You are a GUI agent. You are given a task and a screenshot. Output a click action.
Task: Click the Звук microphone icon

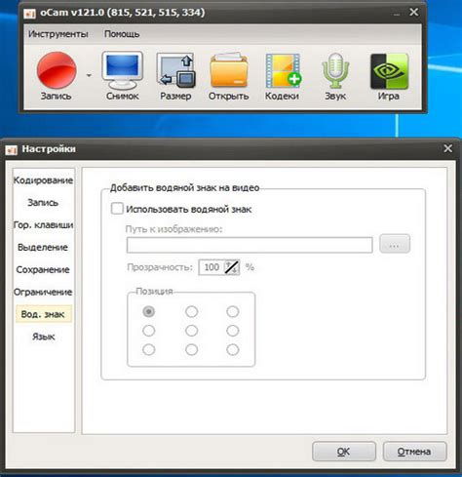pos(335,71)
